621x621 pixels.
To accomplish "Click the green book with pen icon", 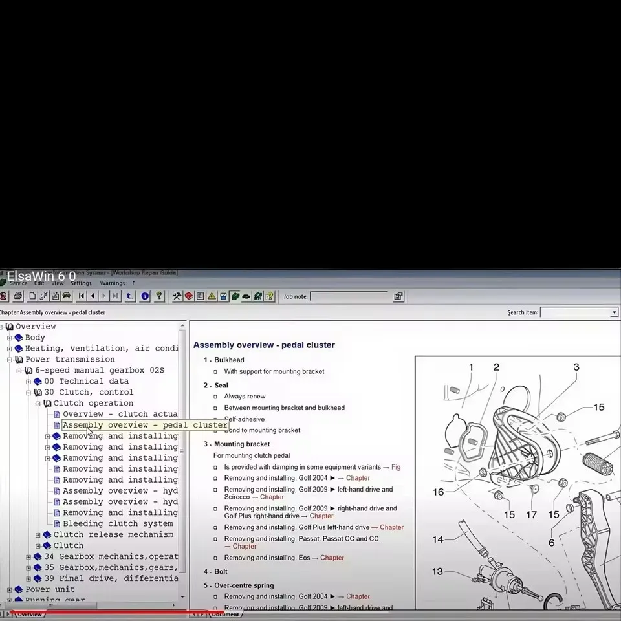I will tap(258, 296).
